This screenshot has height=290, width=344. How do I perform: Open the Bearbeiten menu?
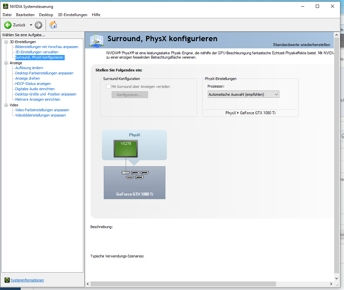click(25, 15)
